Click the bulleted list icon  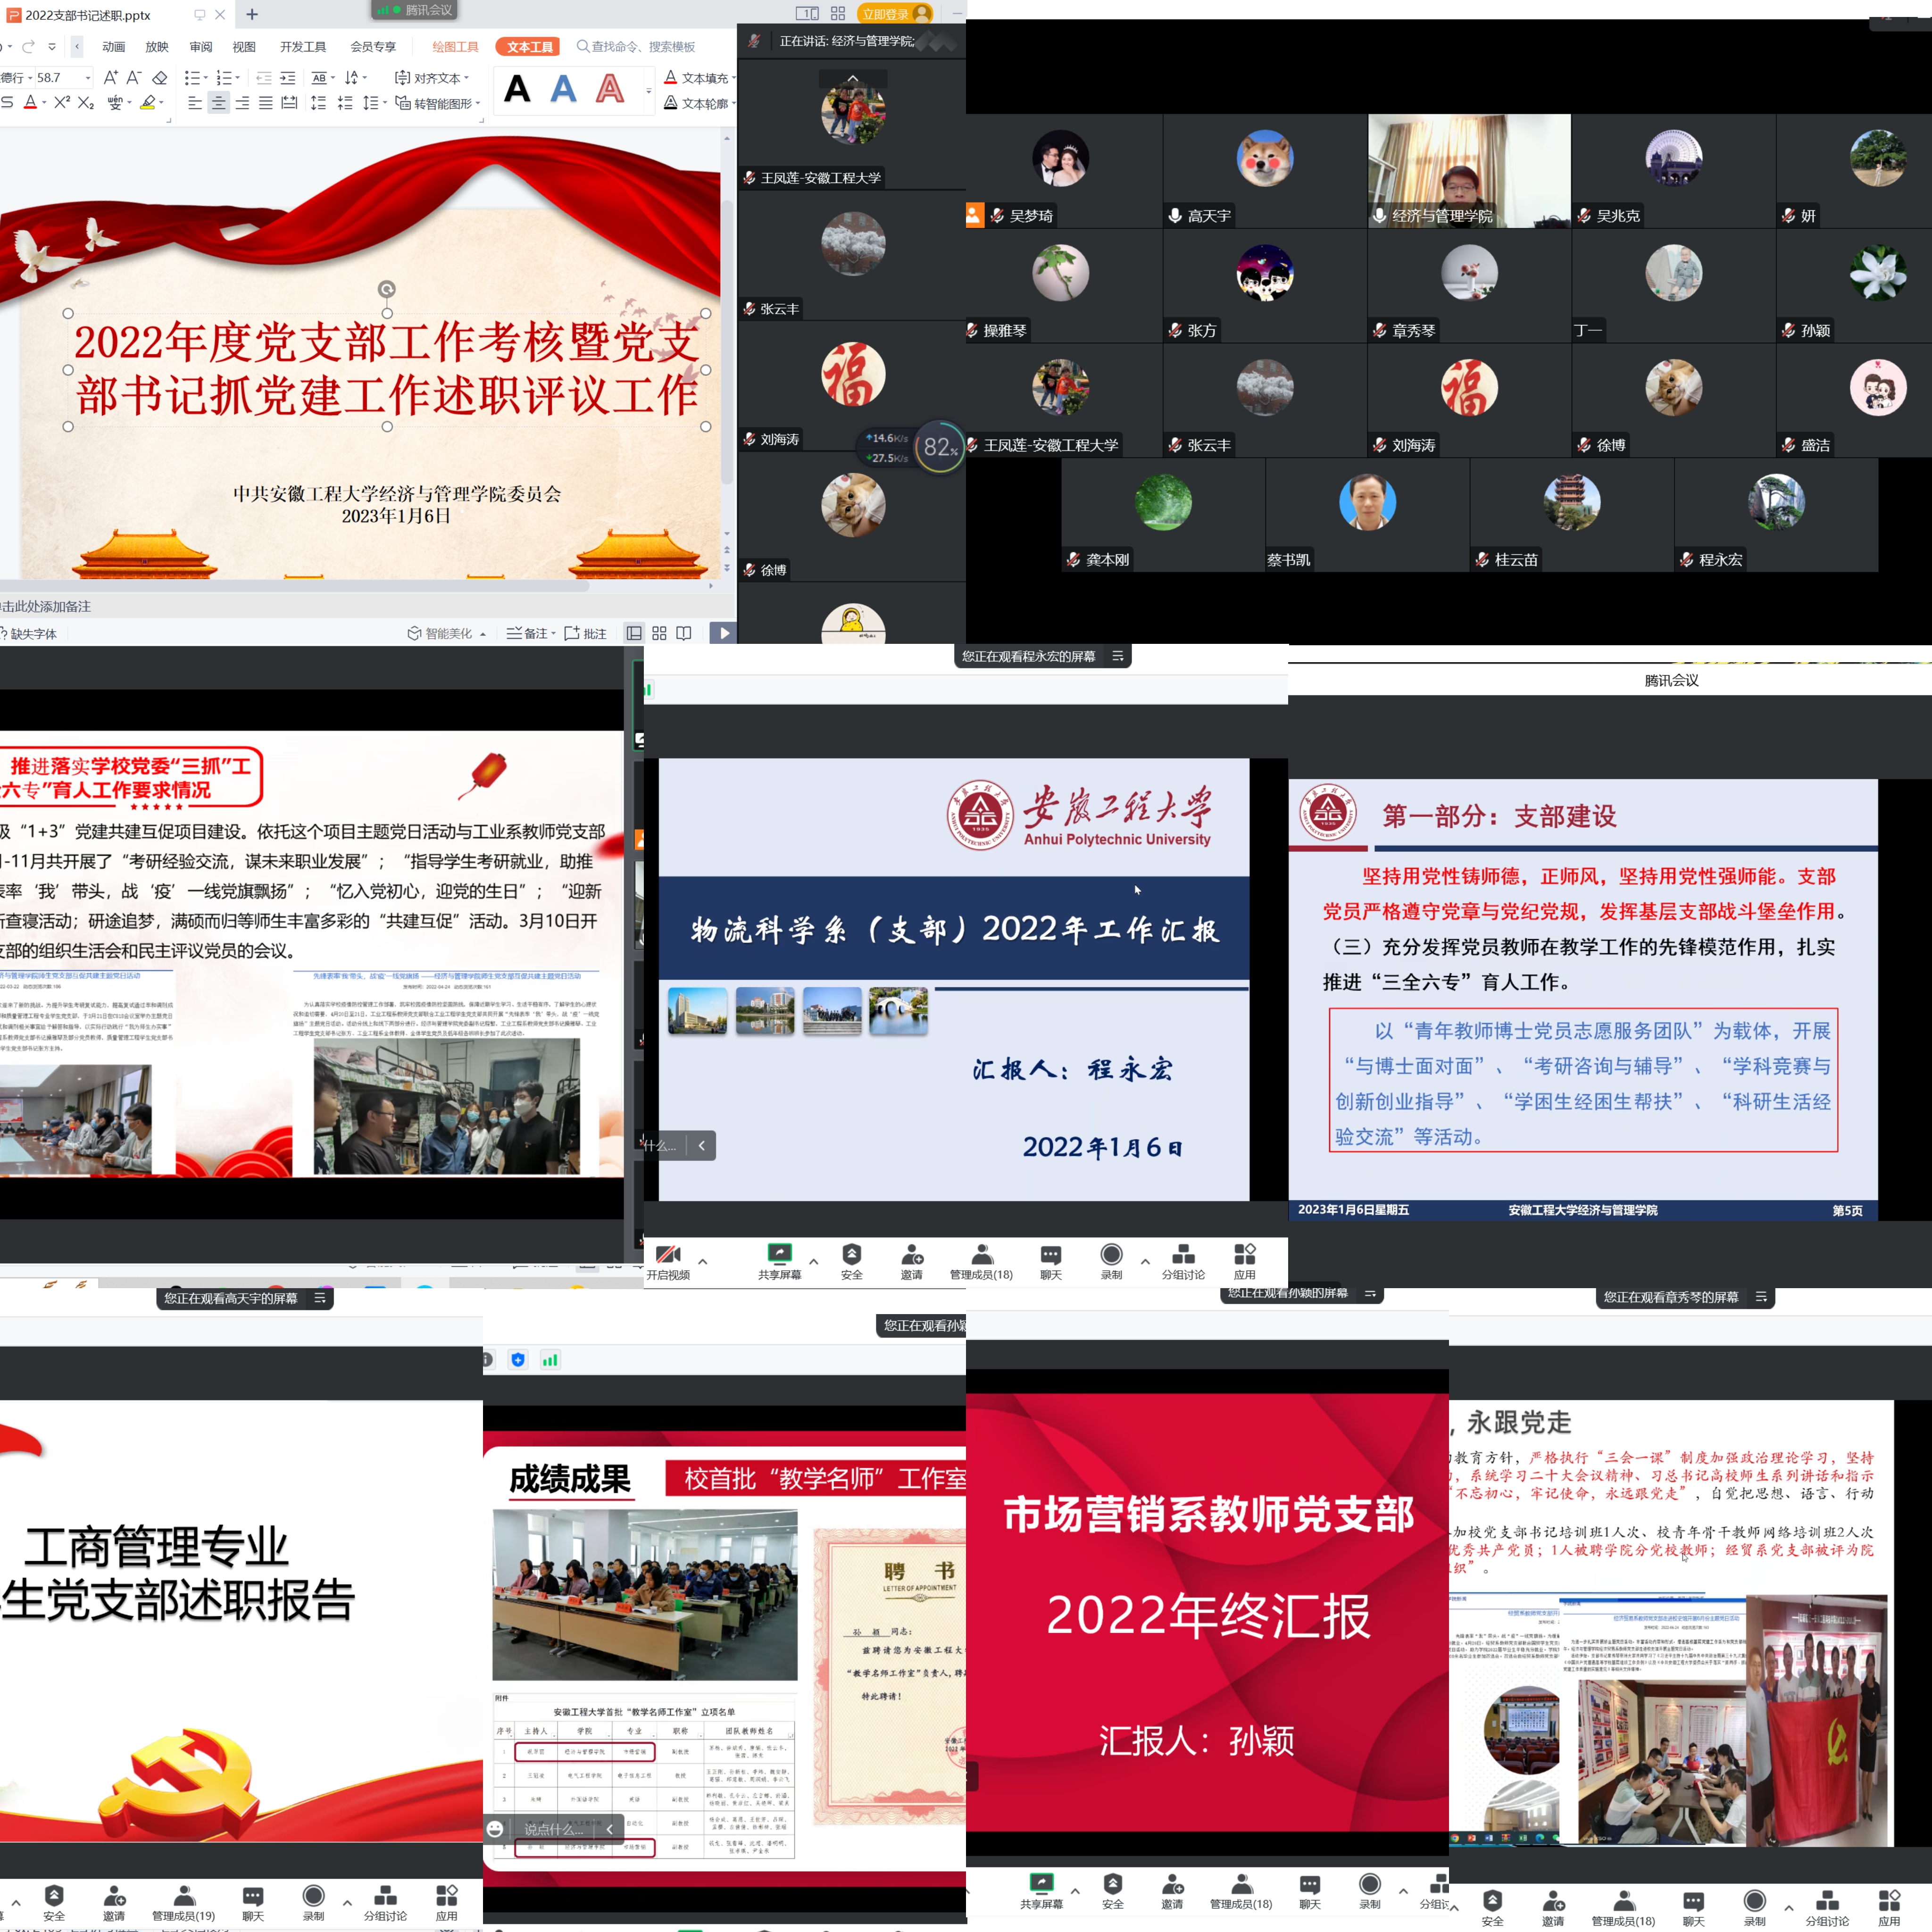tap(192, 77)
